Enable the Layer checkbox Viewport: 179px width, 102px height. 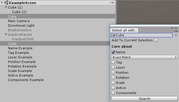tap(113, 67)
